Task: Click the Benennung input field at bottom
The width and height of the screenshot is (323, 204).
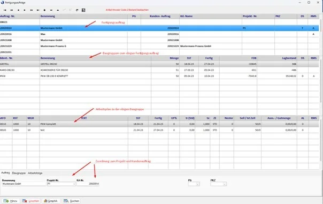Action: pos(24,184)
